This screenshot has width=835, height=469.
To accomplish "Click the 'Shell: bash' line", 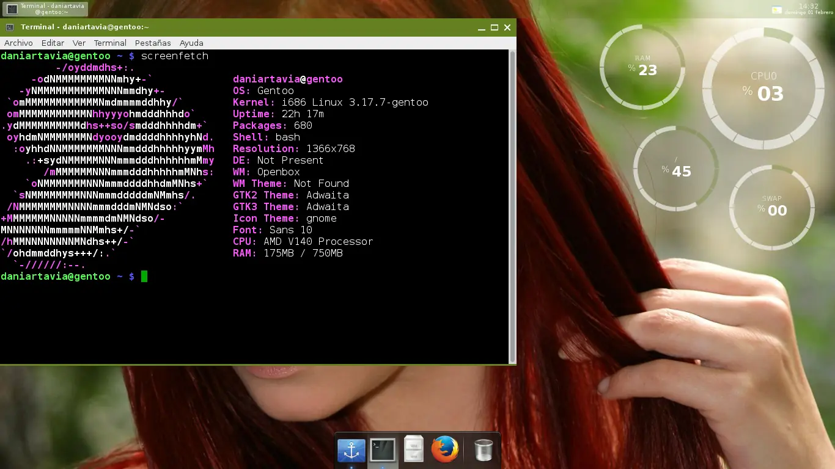I will click(x=267, y=137).
